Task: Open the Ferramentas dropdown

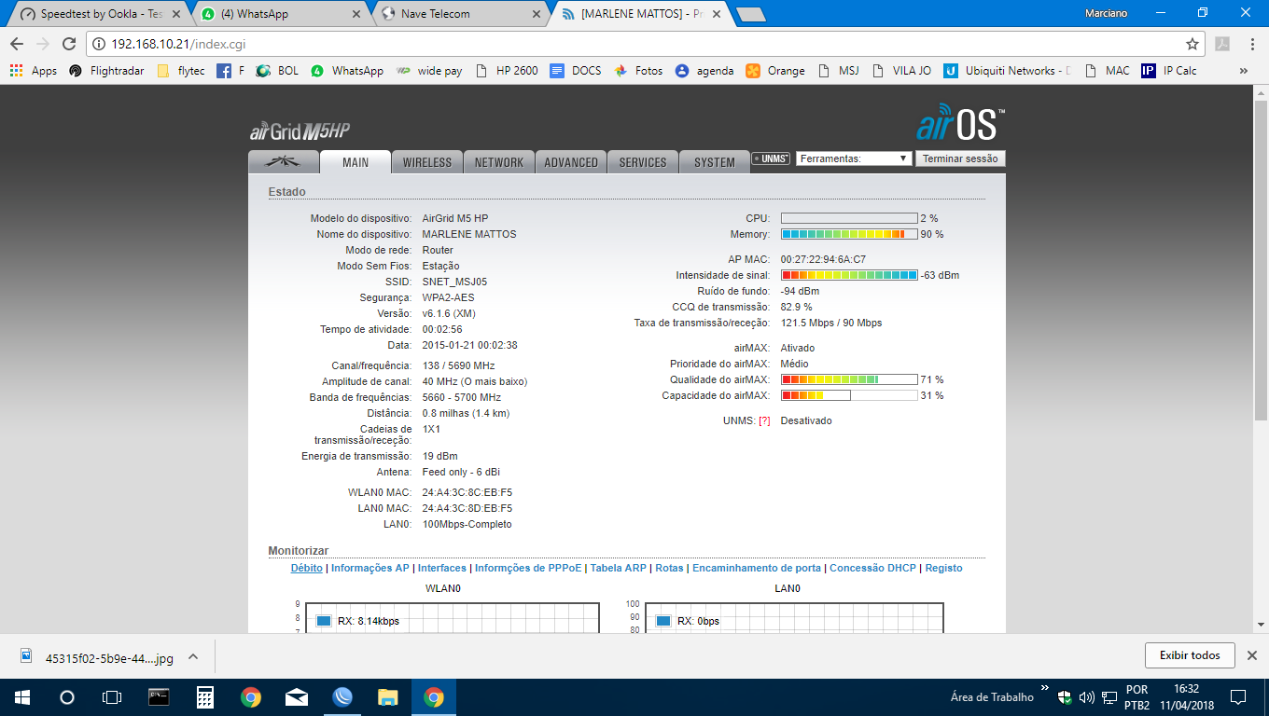Action: tap(854, 158)
